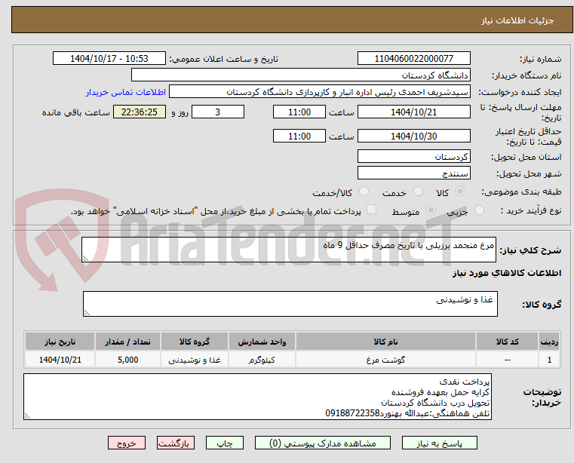The width and height of the screenshot is (574, 463).
Task: Select the کالا/خدمت radio button
Action: coord(364,192)
